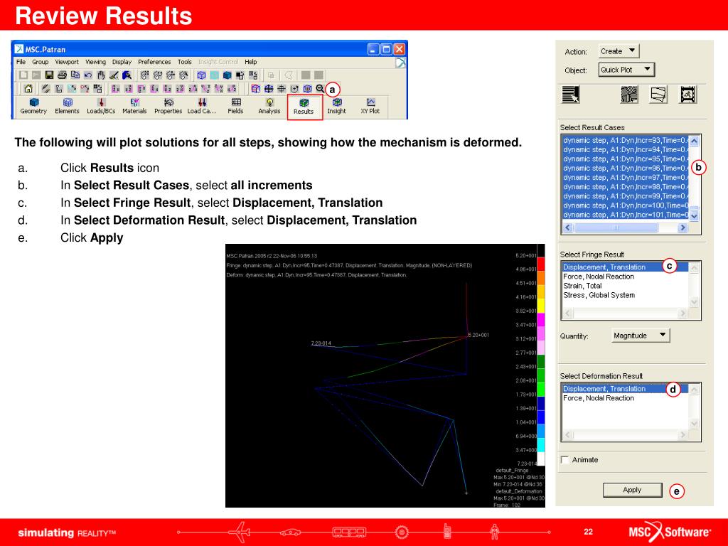This screenshot has height=546, width=728.
Task: Select Force, Nodal Reaction in Select Fringe Result
Action: (625, 277)
